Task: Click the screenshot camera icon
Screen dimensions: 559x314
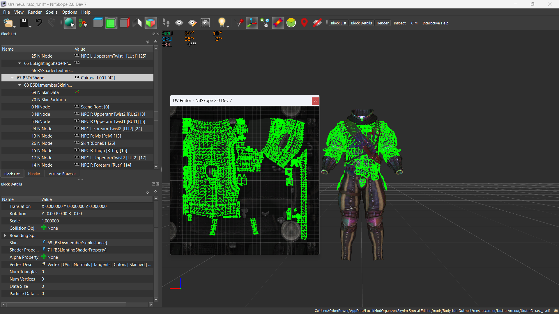Action: click(205, 23)
